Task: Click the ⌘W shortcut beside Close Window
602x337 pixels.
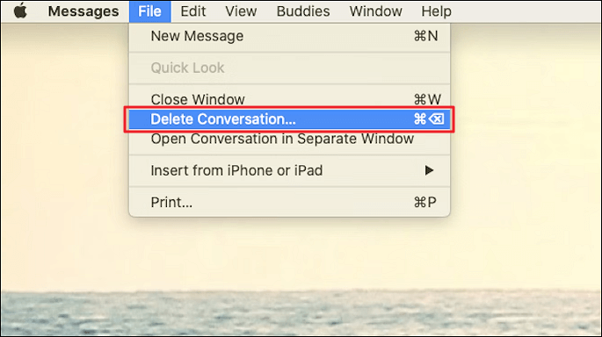Action: click(x=427, y=100)
